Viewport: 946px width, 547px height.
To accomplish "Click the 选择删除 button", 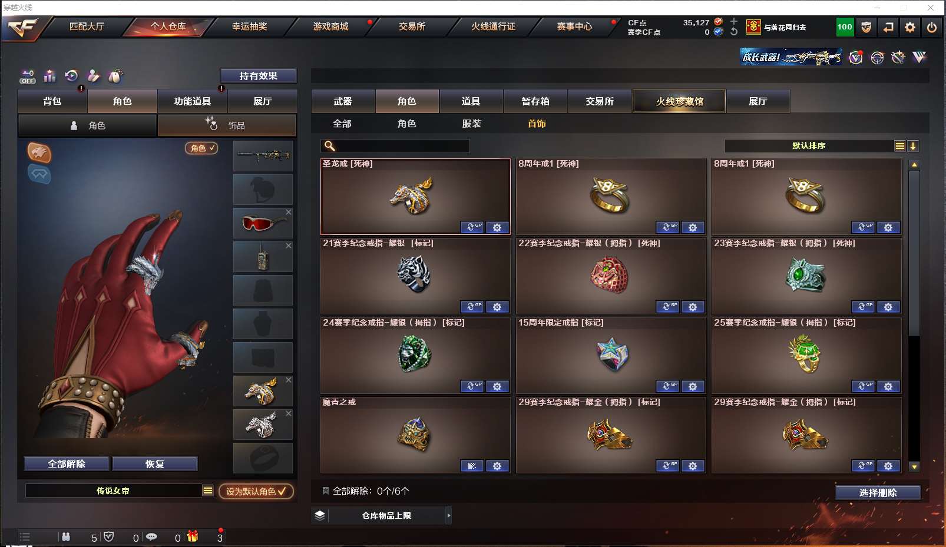I will (x=878, y=493).
